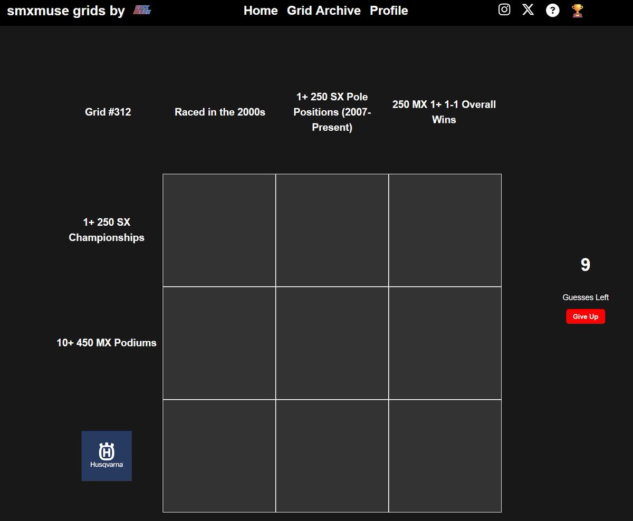Click the red Give Up button
The image size is (633, 521).
(x=586, y=316)
